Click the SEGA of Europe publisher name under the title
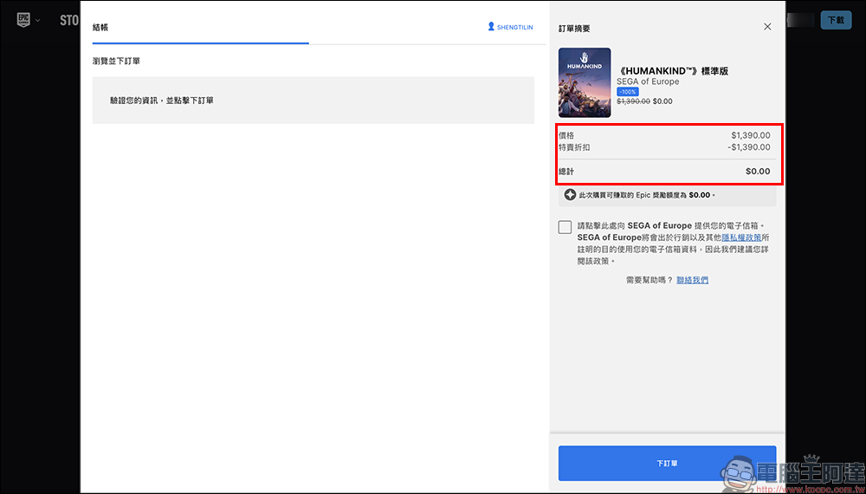This screenshot has height=494, width=866. point(648,81)
